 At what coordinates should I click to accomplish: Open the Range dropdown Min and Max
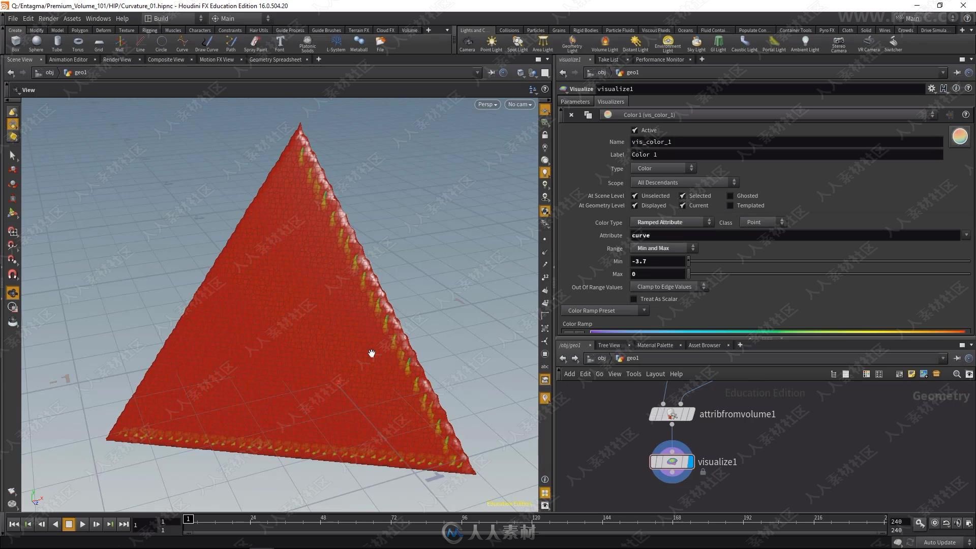[664, 248]
